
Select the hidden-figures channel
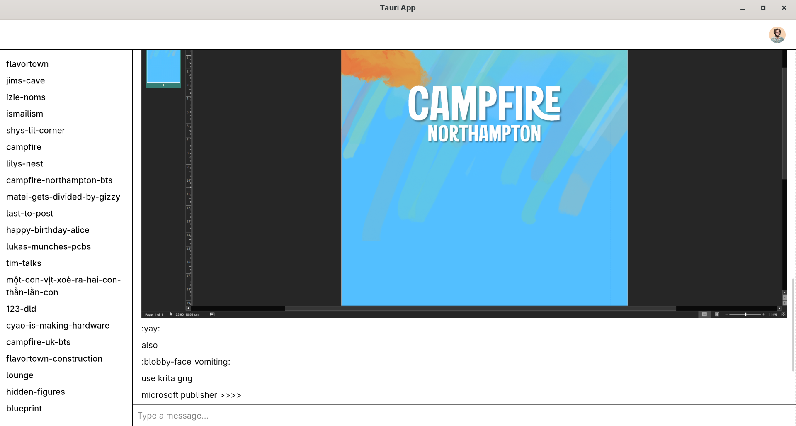(35, 392)
